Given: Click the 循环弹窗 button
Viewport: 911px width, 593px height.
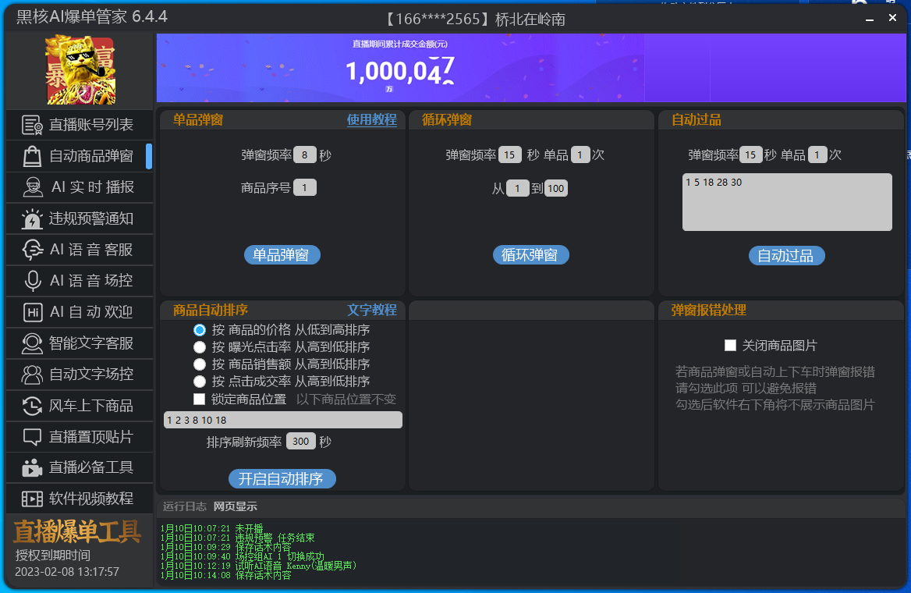Looking at the screenshot, I should click(530, 254).
